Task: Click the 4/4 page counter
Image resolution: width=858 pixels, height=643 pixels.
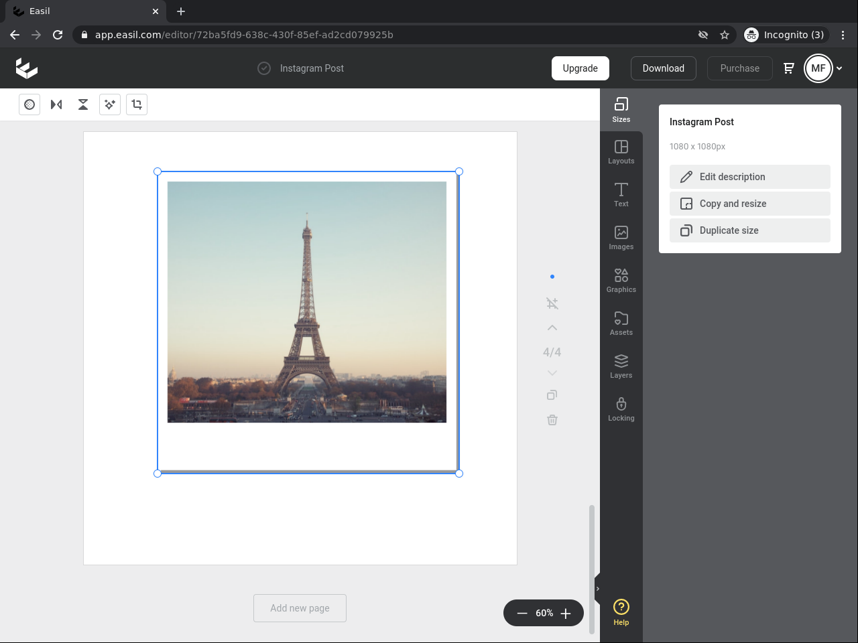Action: 552,352
